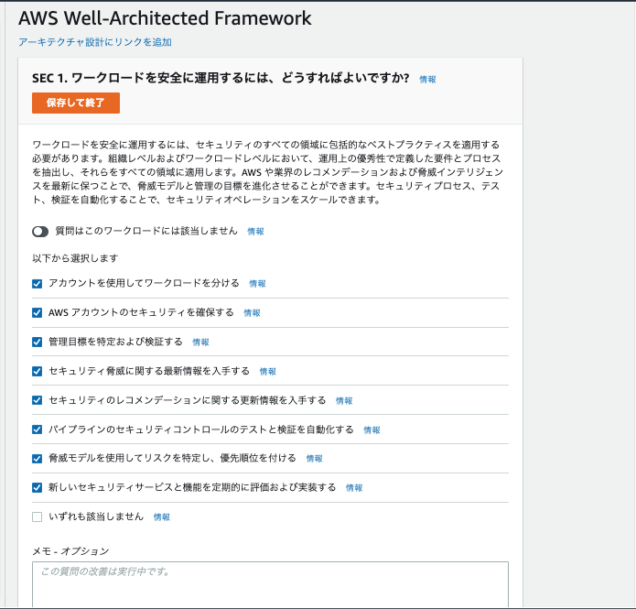Screen dimensions: 636x609
Task: Open 情報 link for 脅威モデルを使用してリスクを特定し
Action: [x=315, y=459]
